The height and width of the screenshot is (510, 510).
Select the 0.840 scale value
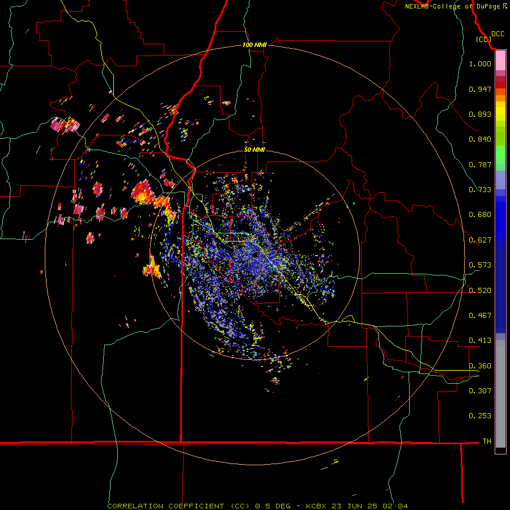(480, 139)
